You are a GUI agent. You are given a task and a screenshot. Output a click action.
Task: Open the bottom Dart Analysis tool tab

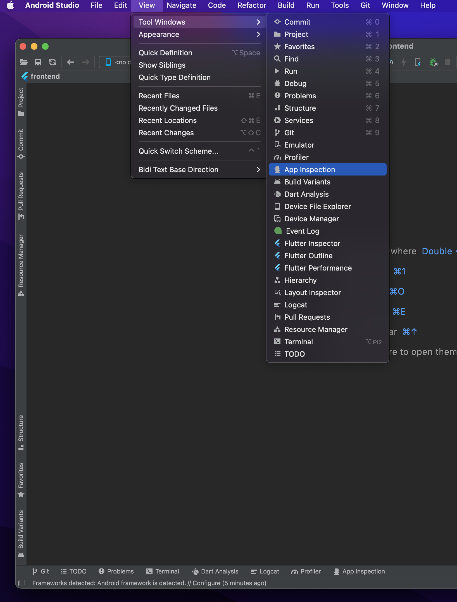coord(215,571)
